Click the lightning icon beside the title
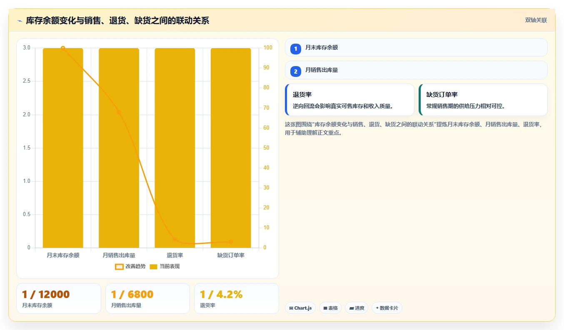564x330 pixels. [x=20, y=21]
